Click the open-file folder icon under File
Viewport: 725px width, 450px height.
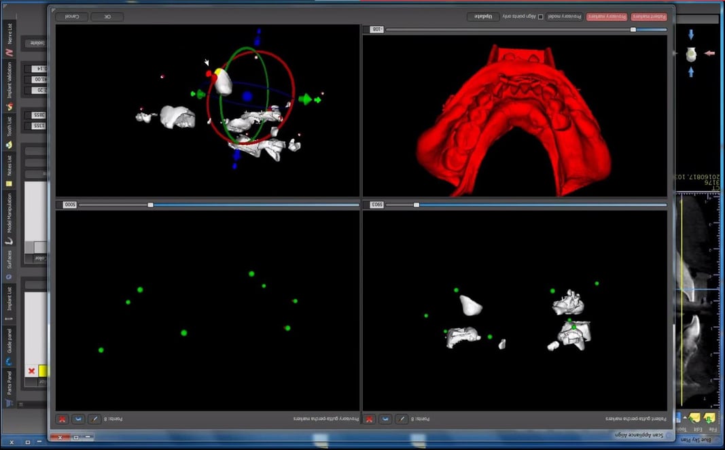click(709, 417)
